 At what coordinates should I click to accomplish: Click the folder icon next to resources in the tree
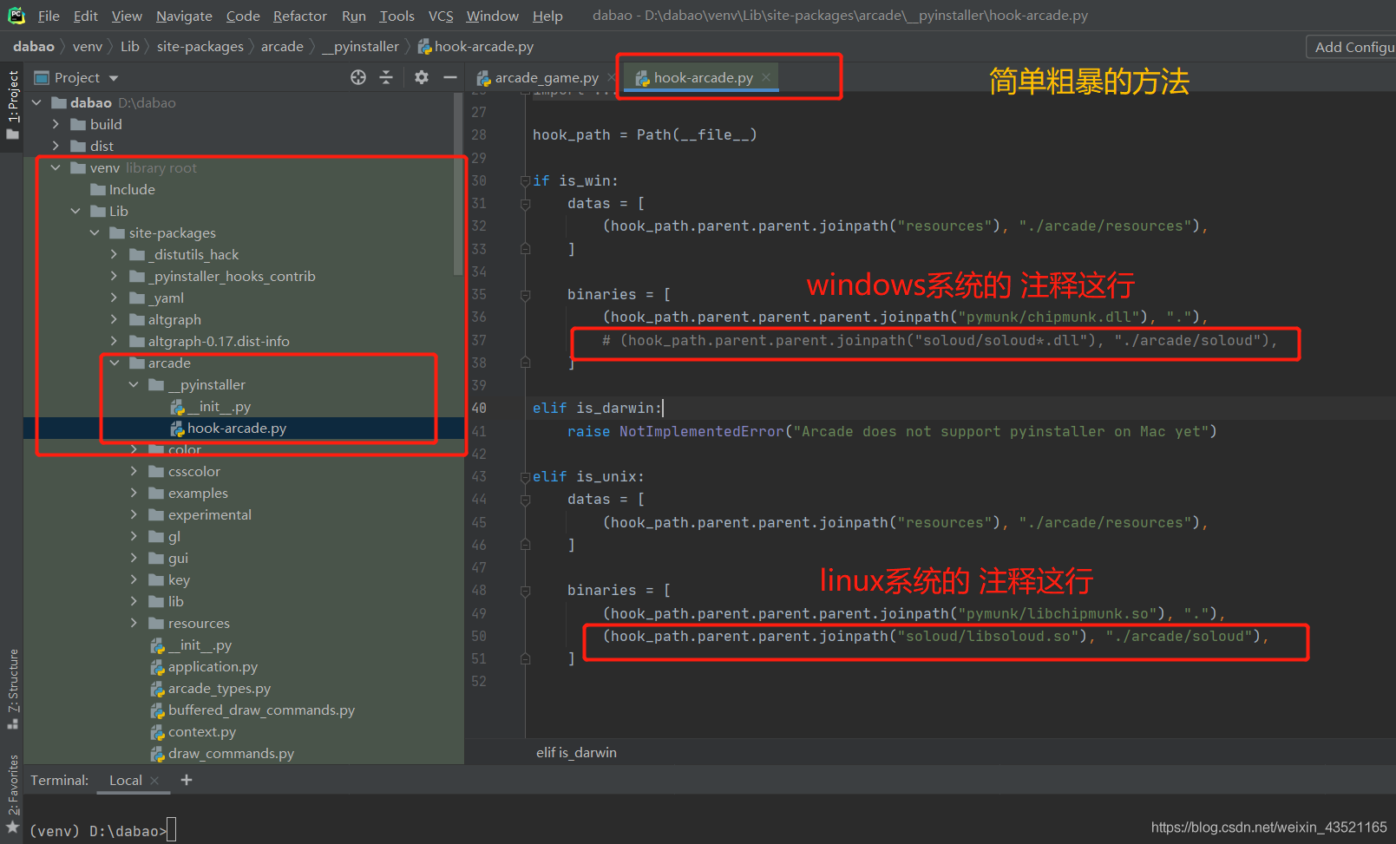pos(157,623)
